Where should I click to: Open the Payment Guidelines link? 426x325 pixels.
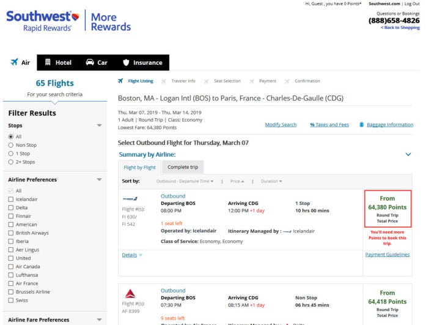(x=387, y=255)
